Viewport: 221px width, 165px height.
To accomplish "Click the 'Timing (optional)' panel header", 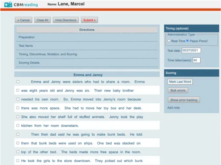I will pyautogui.click(x=192, y=28).
